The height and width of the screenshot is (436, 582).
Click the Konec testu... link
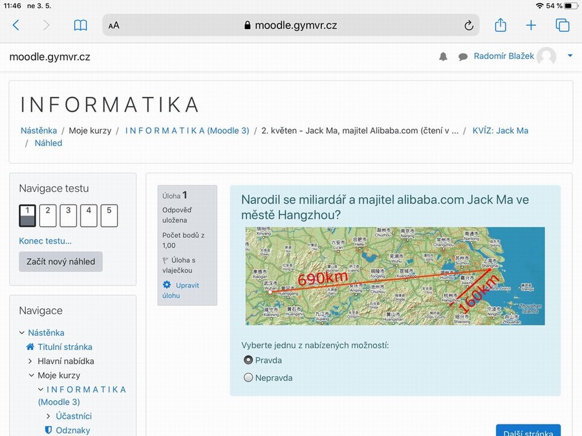[45, 241]
